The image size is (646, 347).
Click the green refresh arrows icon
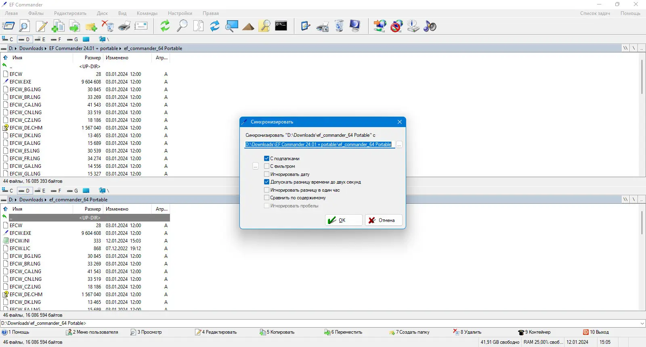[165, 26]
